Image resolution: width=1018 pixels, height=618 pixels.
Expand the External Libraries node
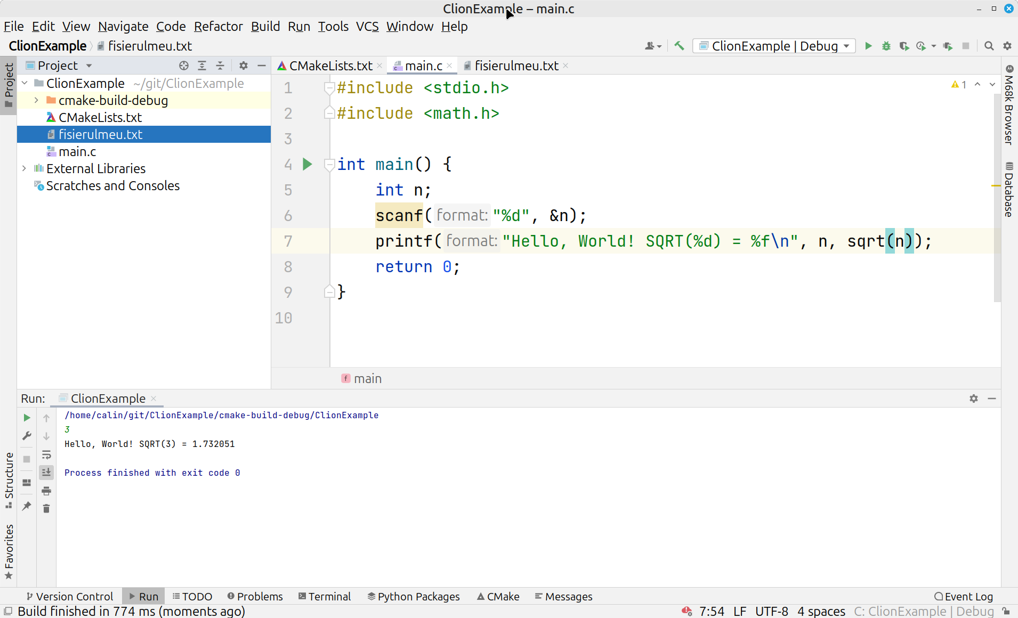(25, 168)
